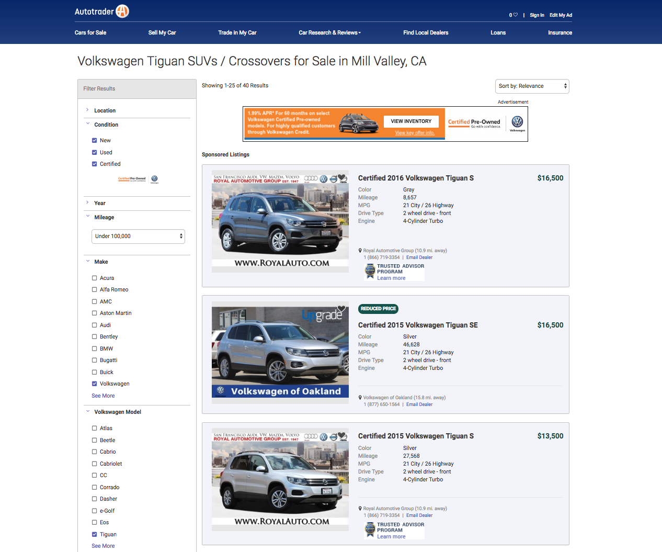Save the $13,500 Tiguan S listing heart
The width and height of the screenshot is (662, 552).
(342, 436)
